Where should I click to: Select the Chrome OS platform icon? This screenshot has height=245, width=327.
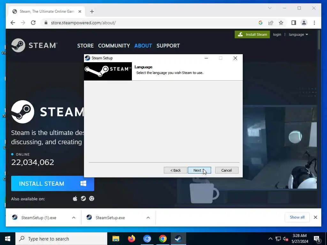(x=92, y=198)
